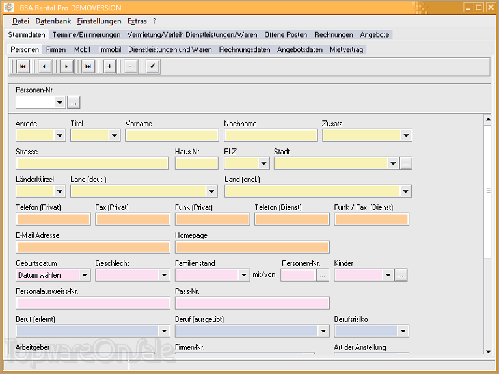Focus the Fax (Privat) field

click(x=133, y=219)
